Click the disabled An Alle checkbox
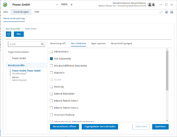 click(51, 80)
